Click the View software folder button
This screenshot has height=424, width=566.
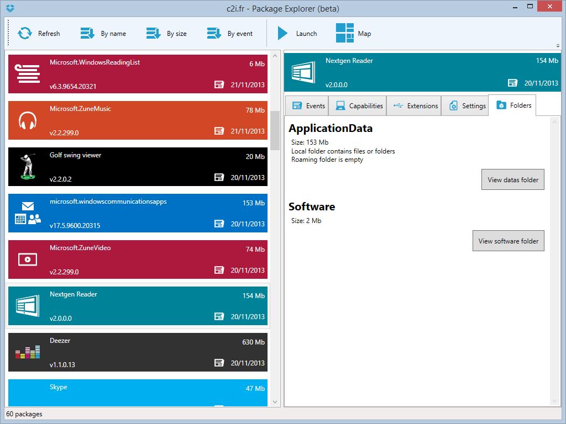click(509, 241)
